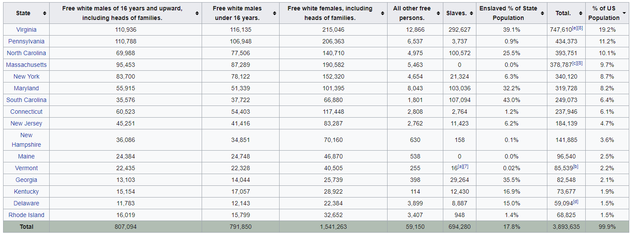The width and height of the screenshot is (631, 234).
Task: Click the Massachusetts link
Action: coord(26,65)
